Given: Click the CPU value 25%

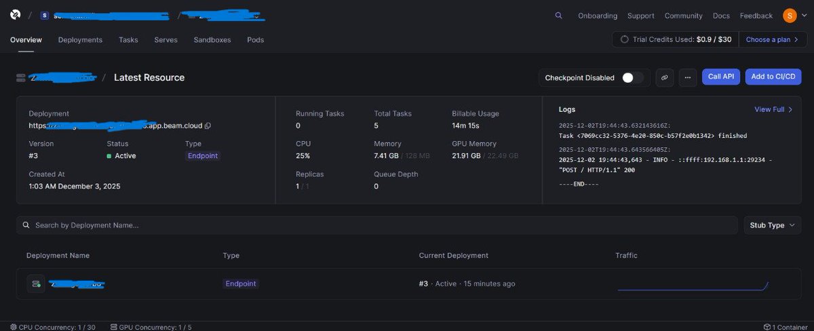Looking at the screenshot, I should 303,156.
